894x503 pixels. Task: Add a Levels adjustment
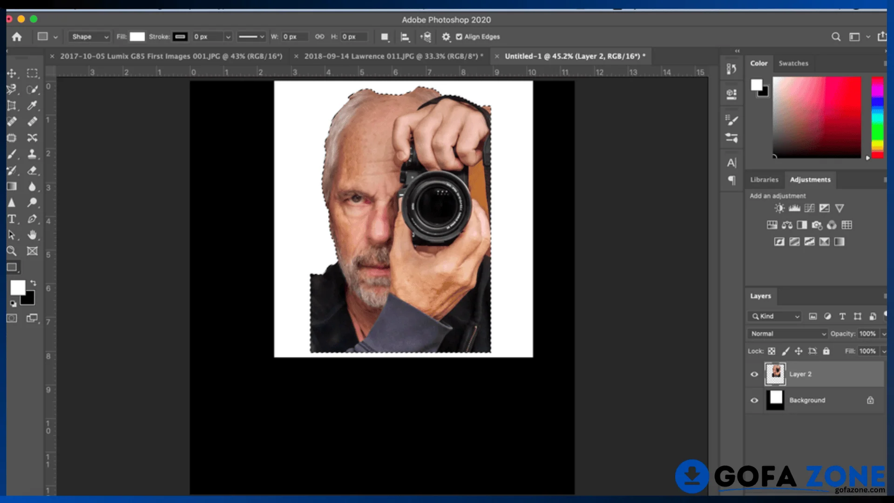tap(794, 208)
